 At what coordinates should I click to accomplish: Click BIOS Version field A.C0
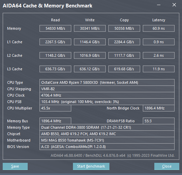click(x=107, y=147)
